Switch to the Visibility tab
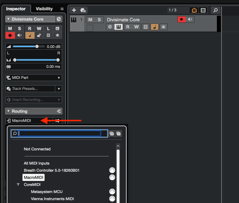The image size is (239, 203). pyautogui.click(x=44, y=9)
